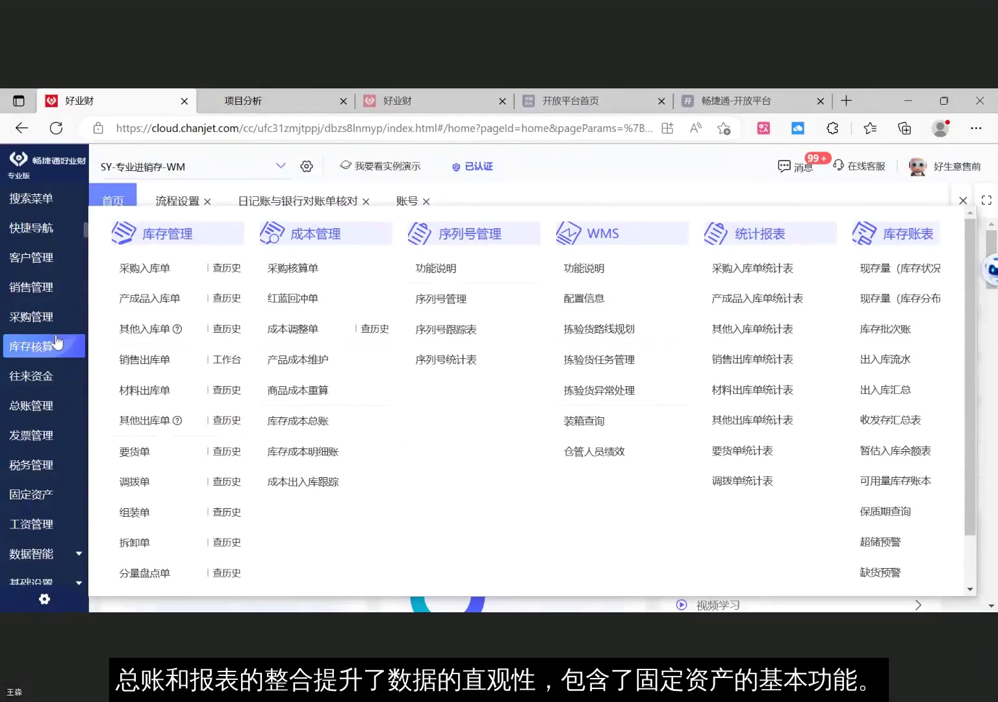
Task: Expand the SY-专业进销存-WM account dropdown
Action: pos(281,165)
